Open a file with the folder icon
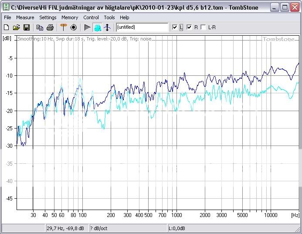302x234 pixels. (16, 27)
